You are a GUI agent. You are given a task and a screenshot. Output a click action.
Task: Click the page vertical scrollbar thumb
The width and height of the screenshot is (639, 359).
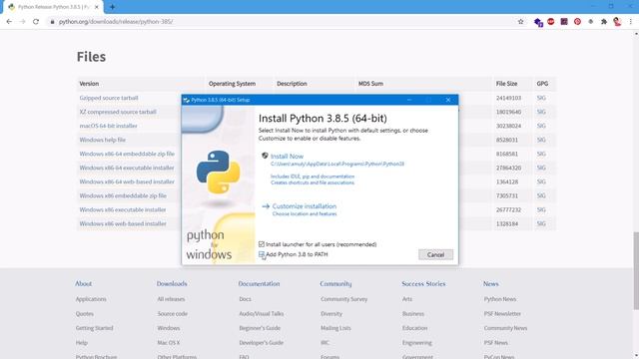point(636,270)
